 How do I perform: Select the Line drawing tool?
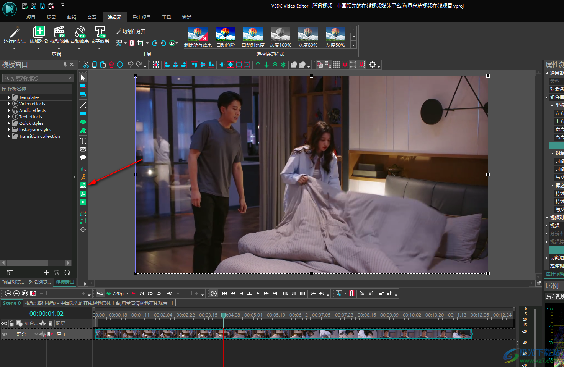83,105
